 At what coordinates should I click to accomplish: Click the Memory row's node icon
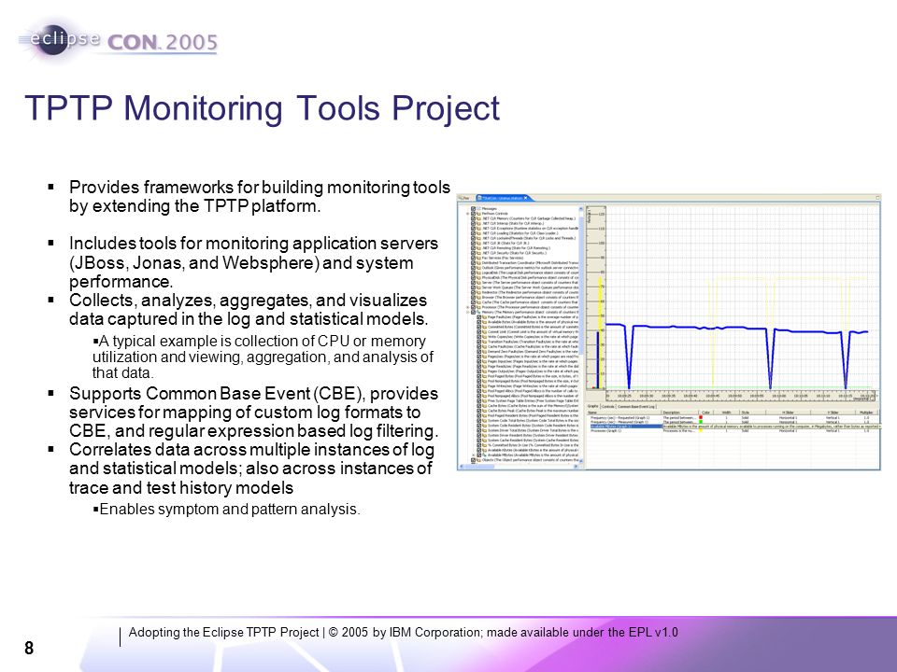[x=478, y=312]
